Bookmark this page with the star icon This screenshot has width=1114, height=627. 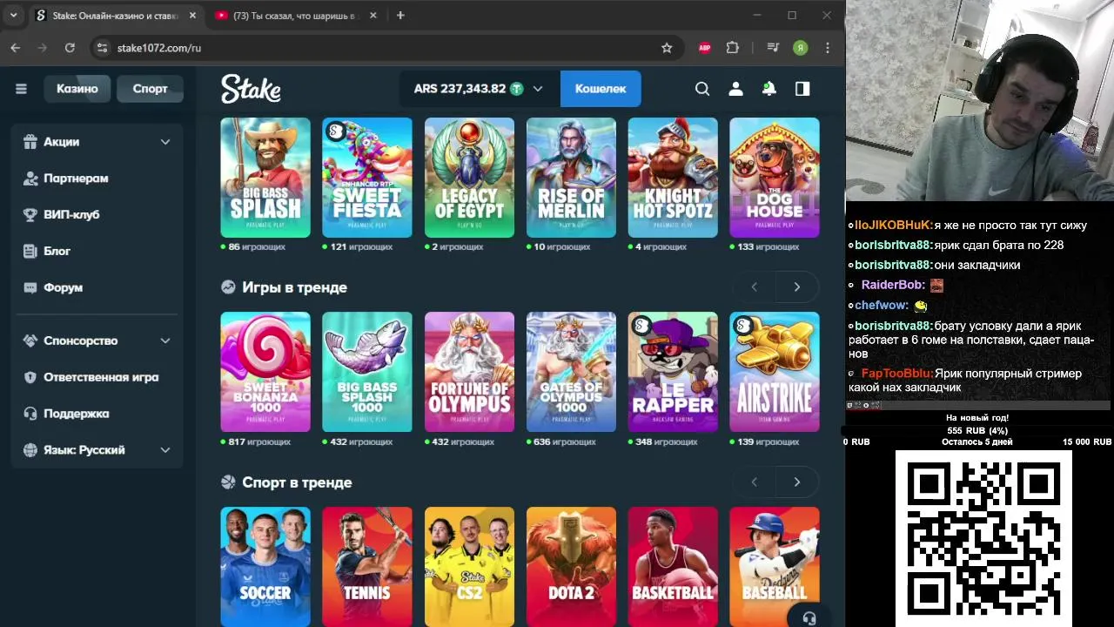(x=667, y=48)
